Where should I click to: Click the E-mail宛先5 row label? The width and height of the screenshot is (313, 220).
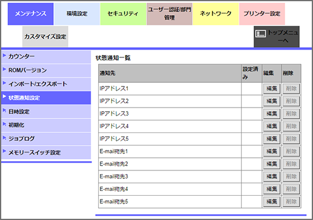pyautogui.click(x=114, y=202)
